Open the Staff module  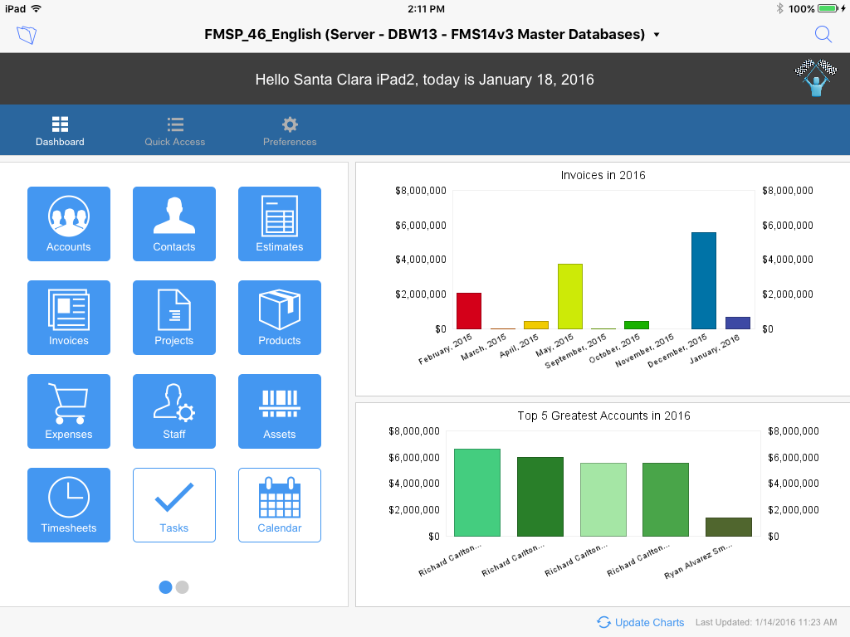coord(174,411)
